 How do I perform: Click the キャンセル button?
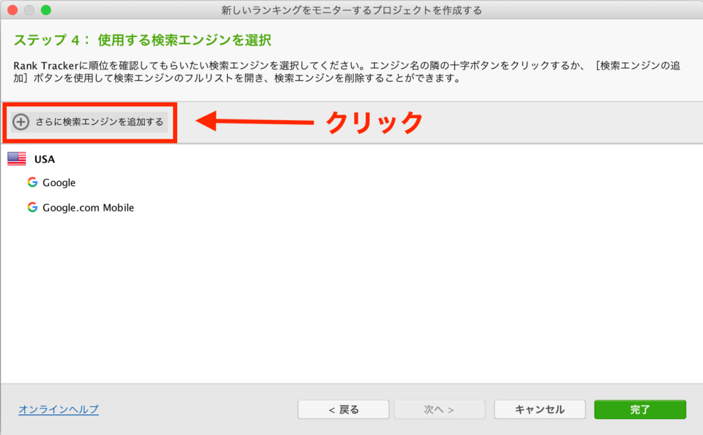point(540,410)
